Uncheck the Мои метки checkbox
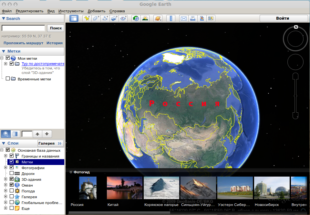 8,58
